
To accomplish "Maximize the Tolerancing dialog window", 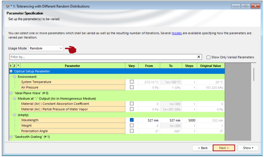I will [246, 6].
